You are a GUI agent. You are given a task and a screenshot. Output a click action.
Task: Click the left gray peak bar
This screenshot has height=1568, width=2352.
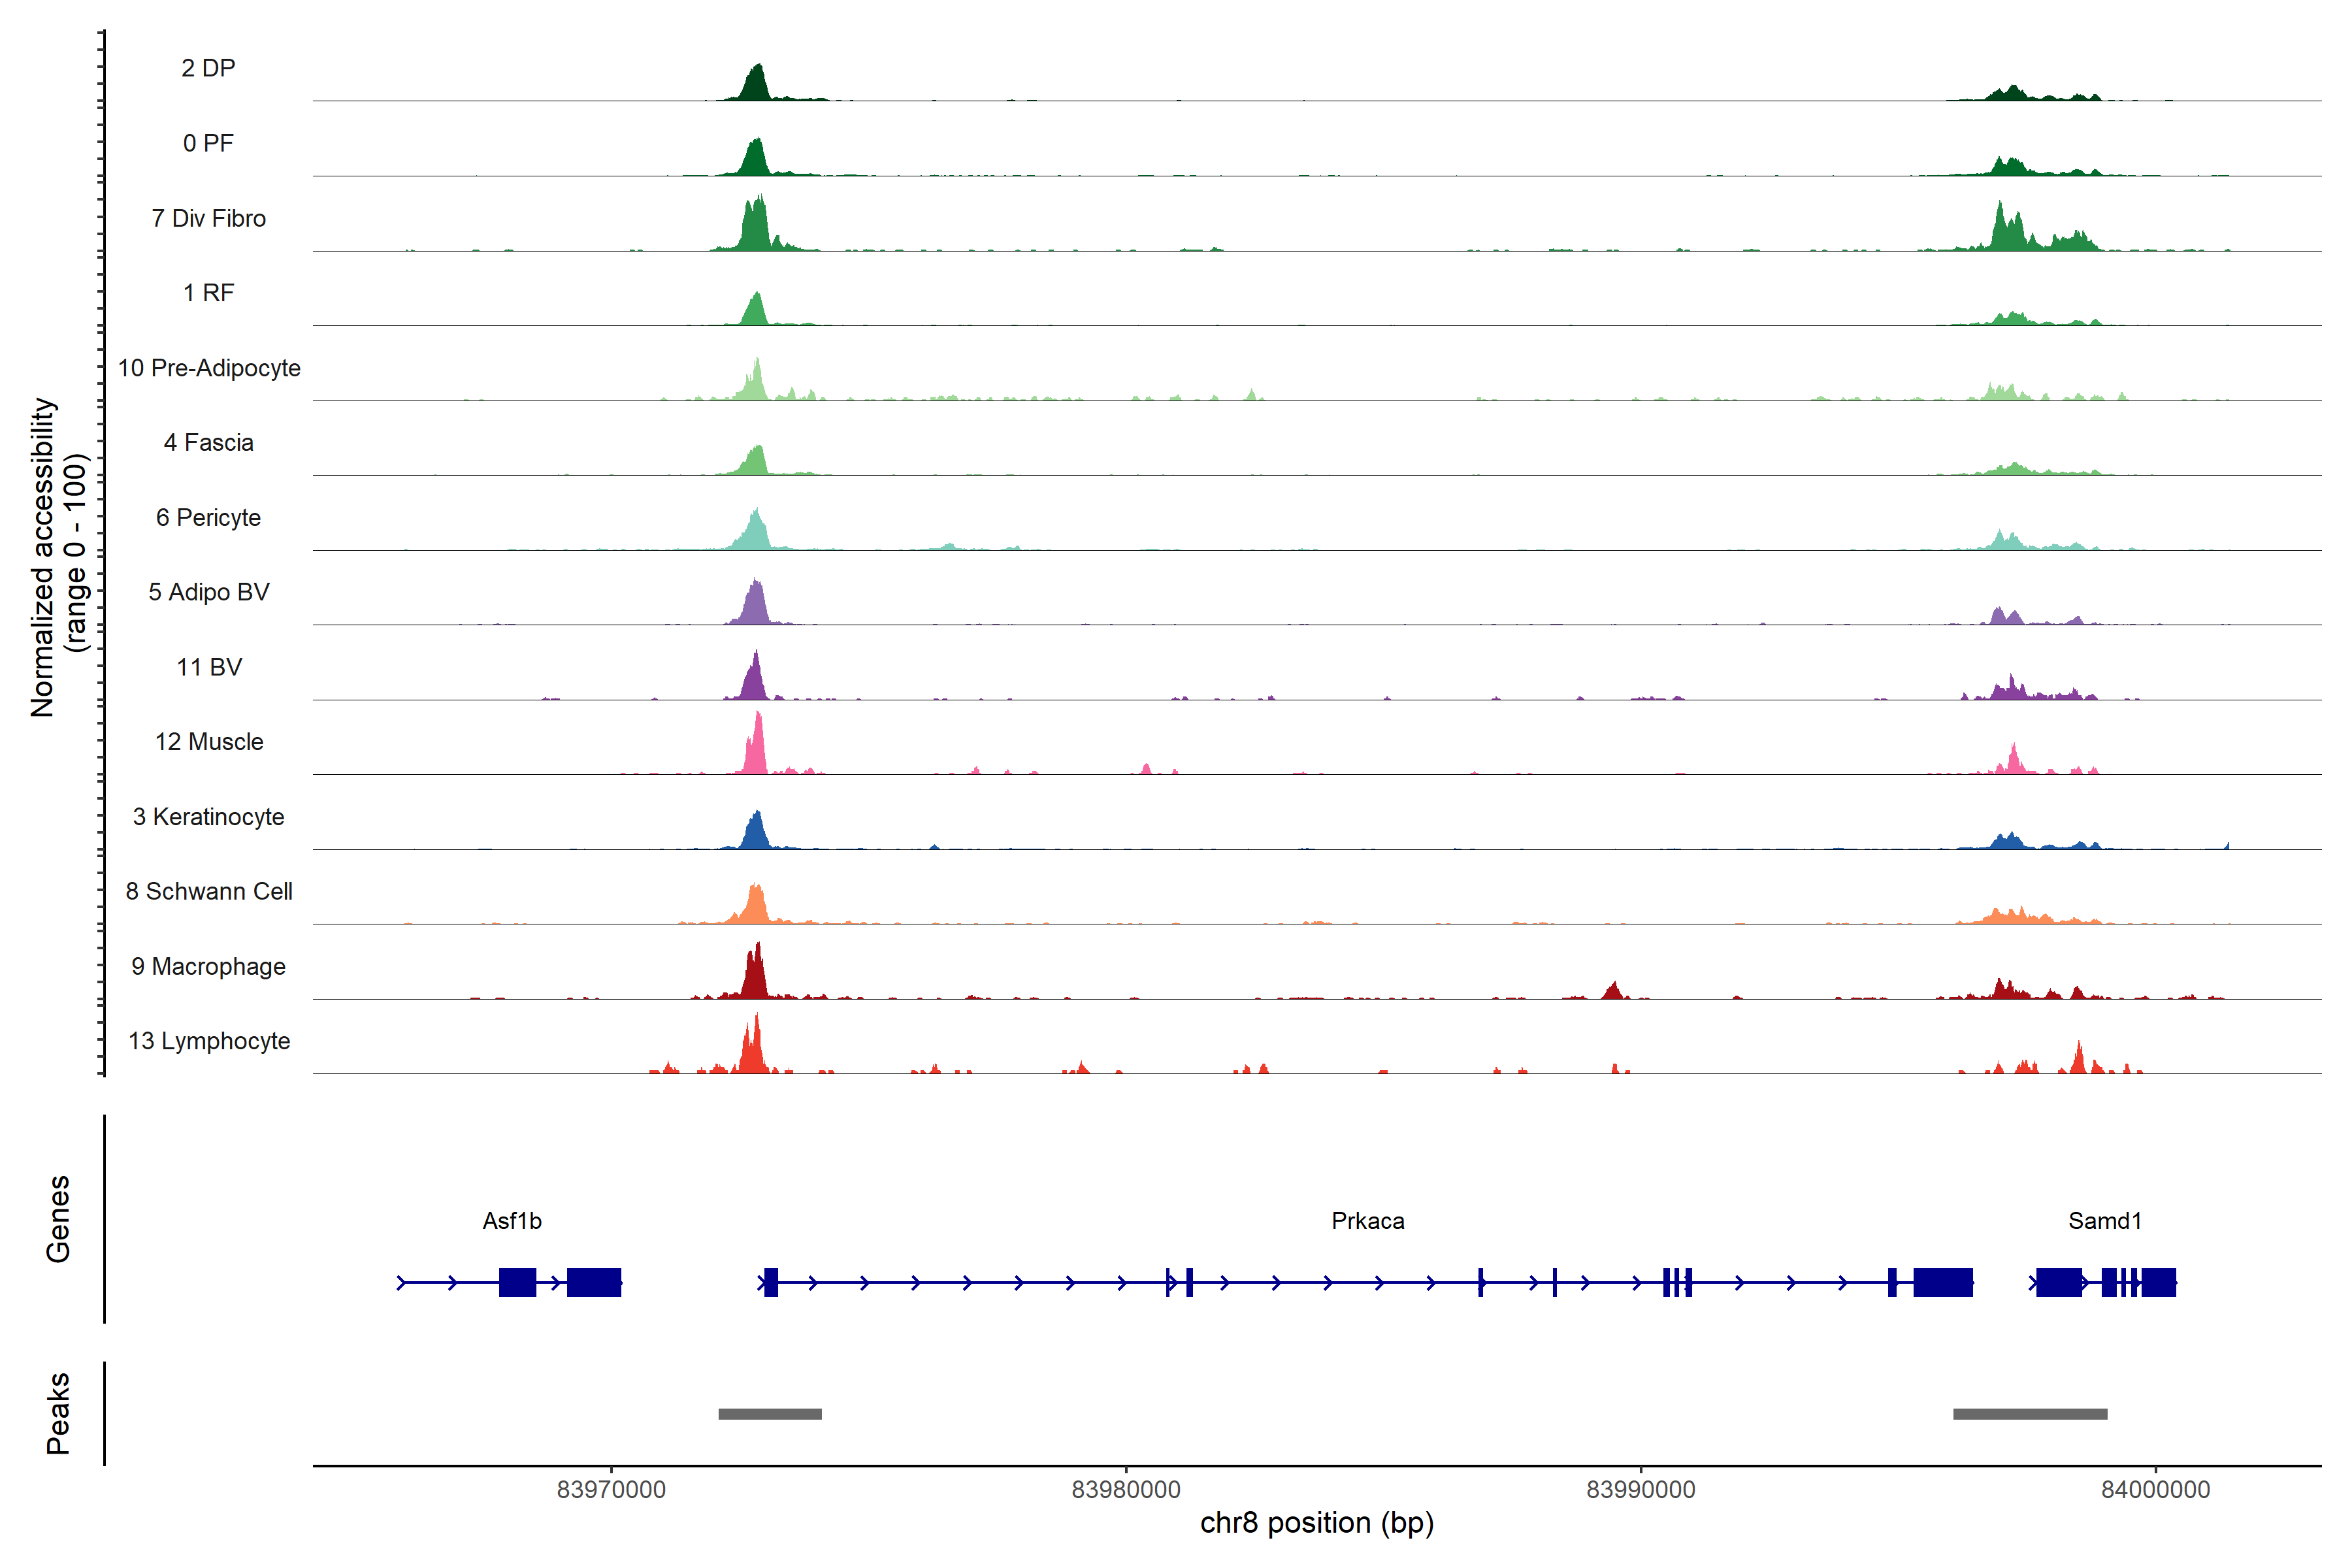[769, 1414]
